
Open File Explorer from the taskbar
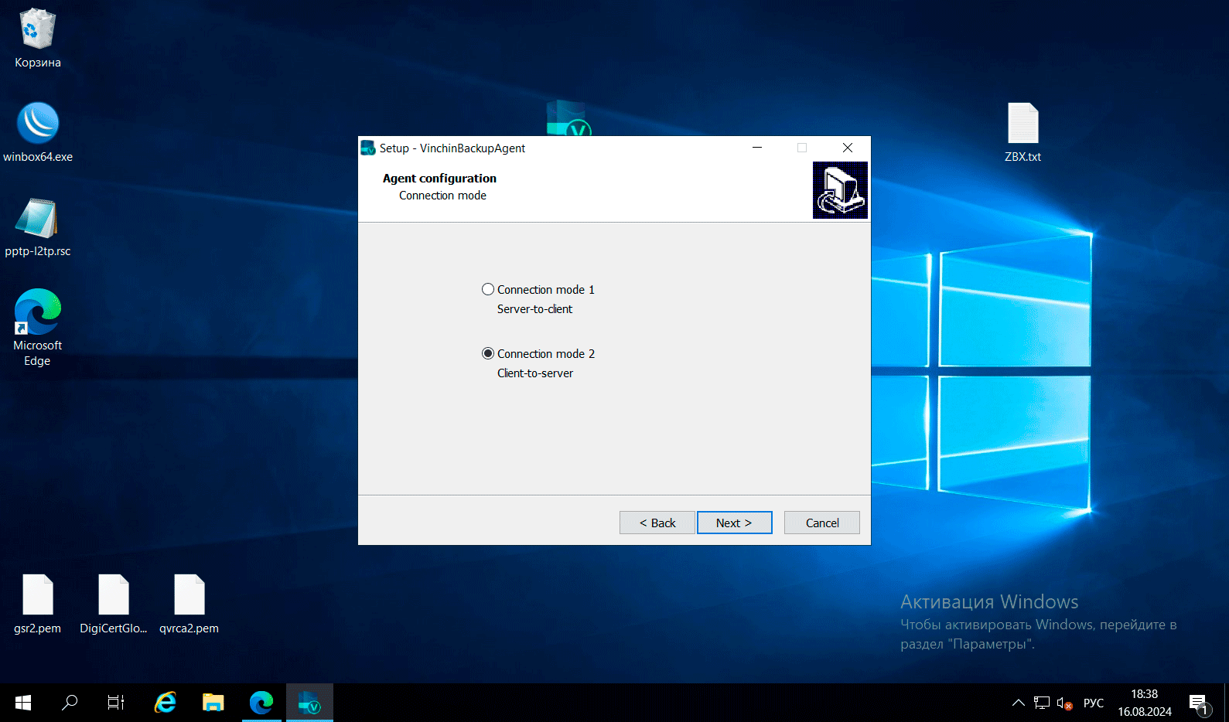pyautogui.click(x=213, y=703)
